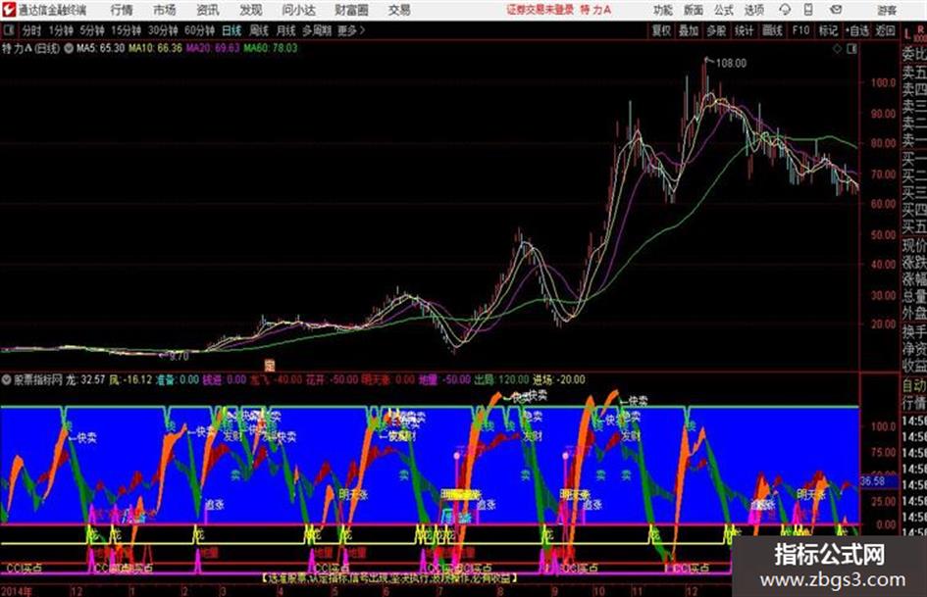
Task: Click the 龙: 32.57 indicator value
Action: coord(85,379)
